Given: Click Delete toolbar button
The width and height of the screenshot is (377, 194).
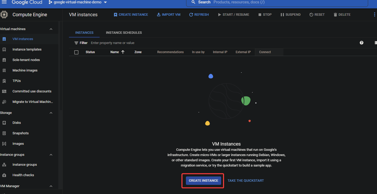Looking at the screenshot, I should [x=342, y=15].
